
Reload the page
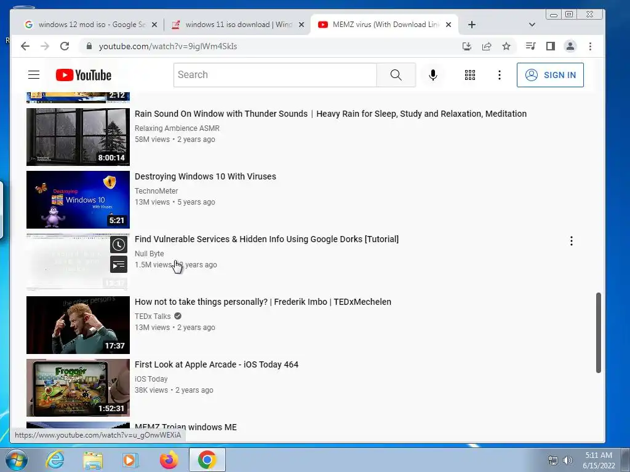coord(64,46)
